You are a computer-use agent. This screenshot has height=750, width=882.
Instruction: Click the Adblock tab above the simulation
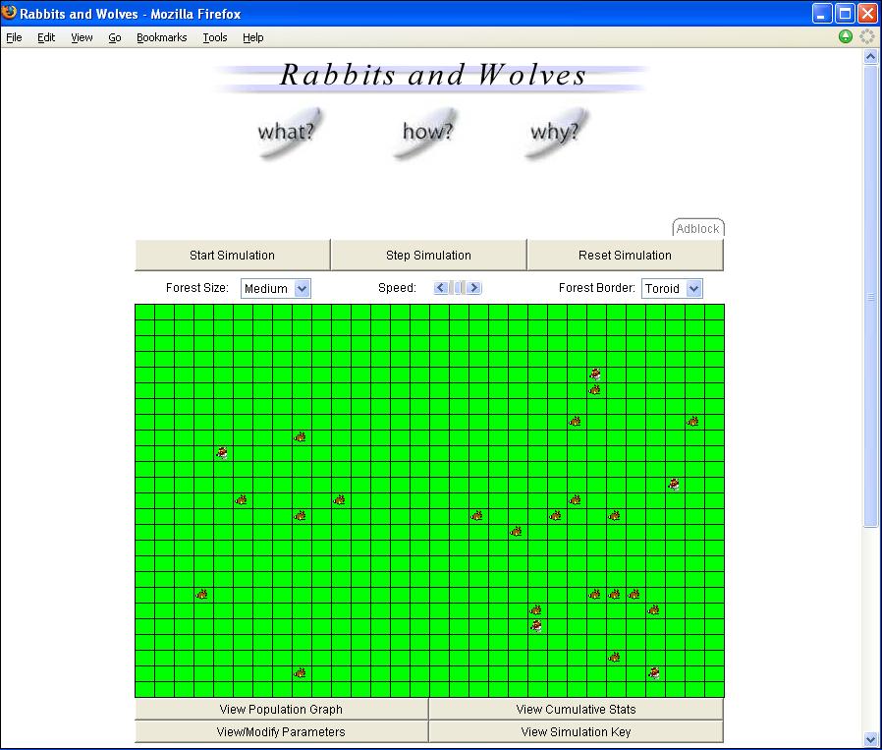click(x=697, y=229)
